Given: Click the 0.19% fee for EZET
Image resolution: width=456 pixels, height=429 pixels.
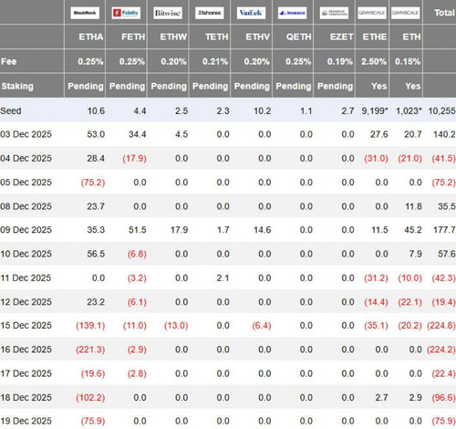Looking at the screenshot, I should click(x=340, y=61).
